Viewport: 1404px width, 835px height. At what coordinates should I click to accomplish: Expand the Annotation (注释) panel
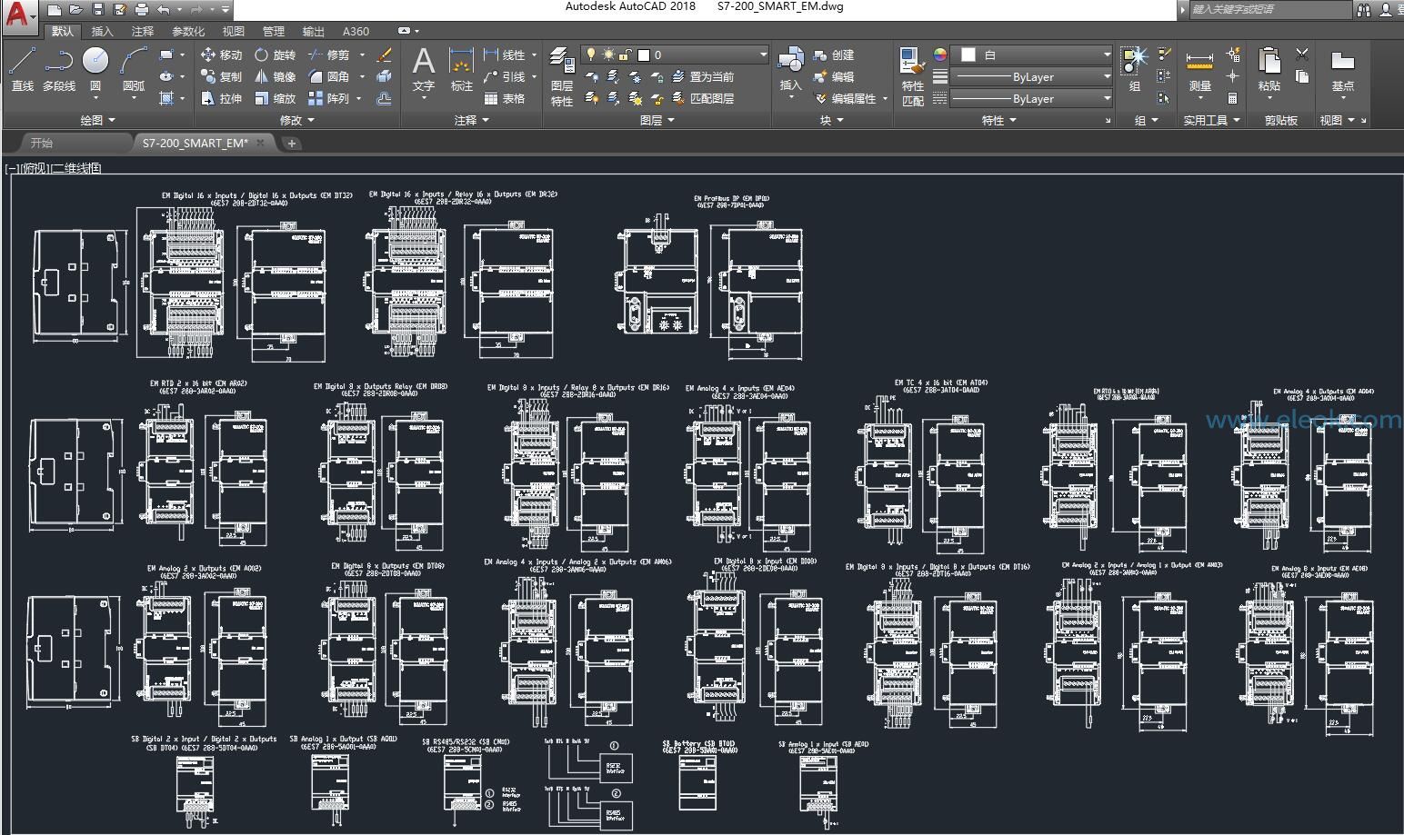coord(472,120)
